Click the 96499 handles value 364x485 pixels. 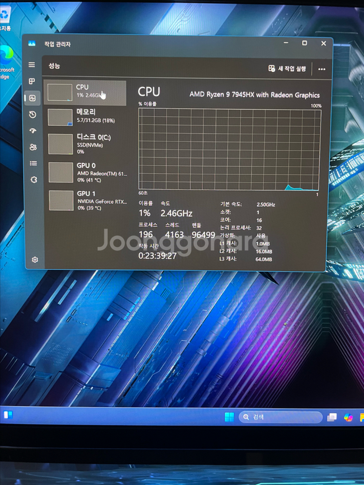click(x=203, y=235)
